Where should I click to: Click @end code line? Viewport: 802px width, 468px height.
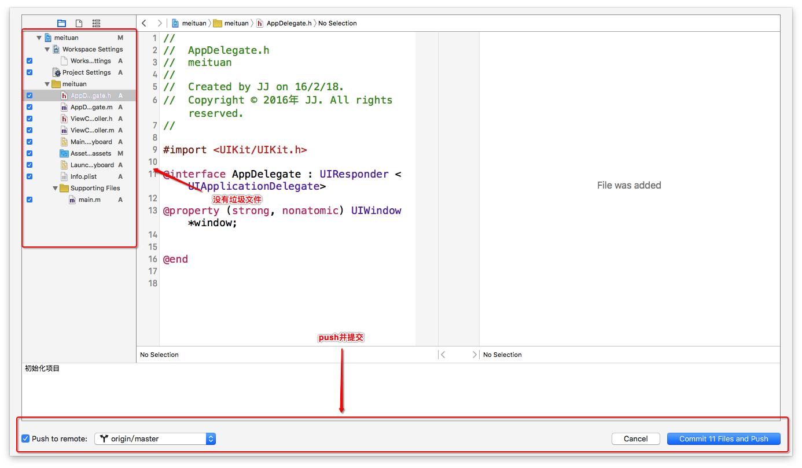[175, 259]
